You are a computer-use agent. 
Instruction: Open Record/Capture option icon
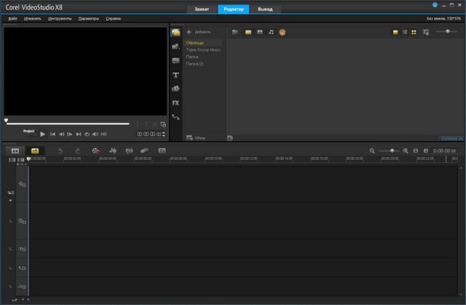point(95,151)
